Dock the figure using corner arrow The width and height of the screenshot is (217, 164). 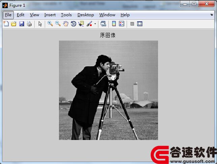coord(212,15)
